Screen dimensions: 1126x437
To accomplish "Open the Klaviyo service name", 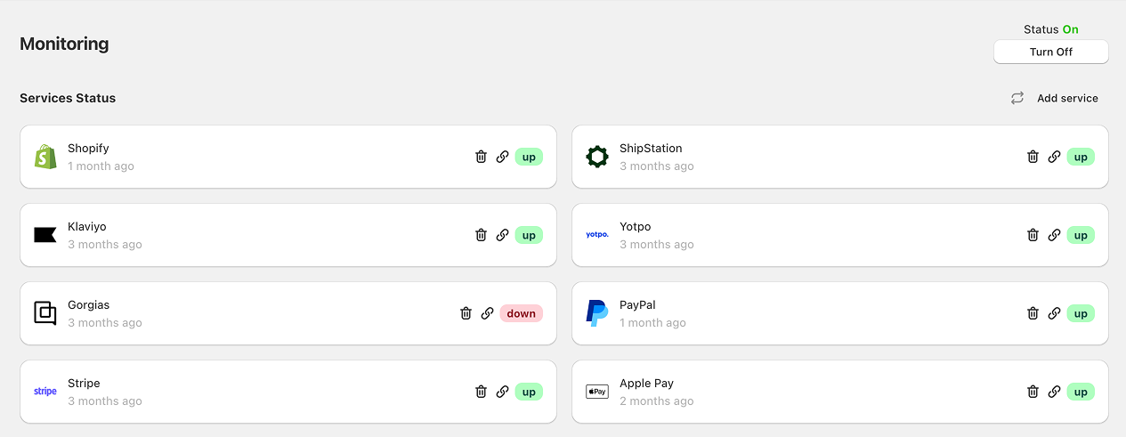I will coord(87,227).
